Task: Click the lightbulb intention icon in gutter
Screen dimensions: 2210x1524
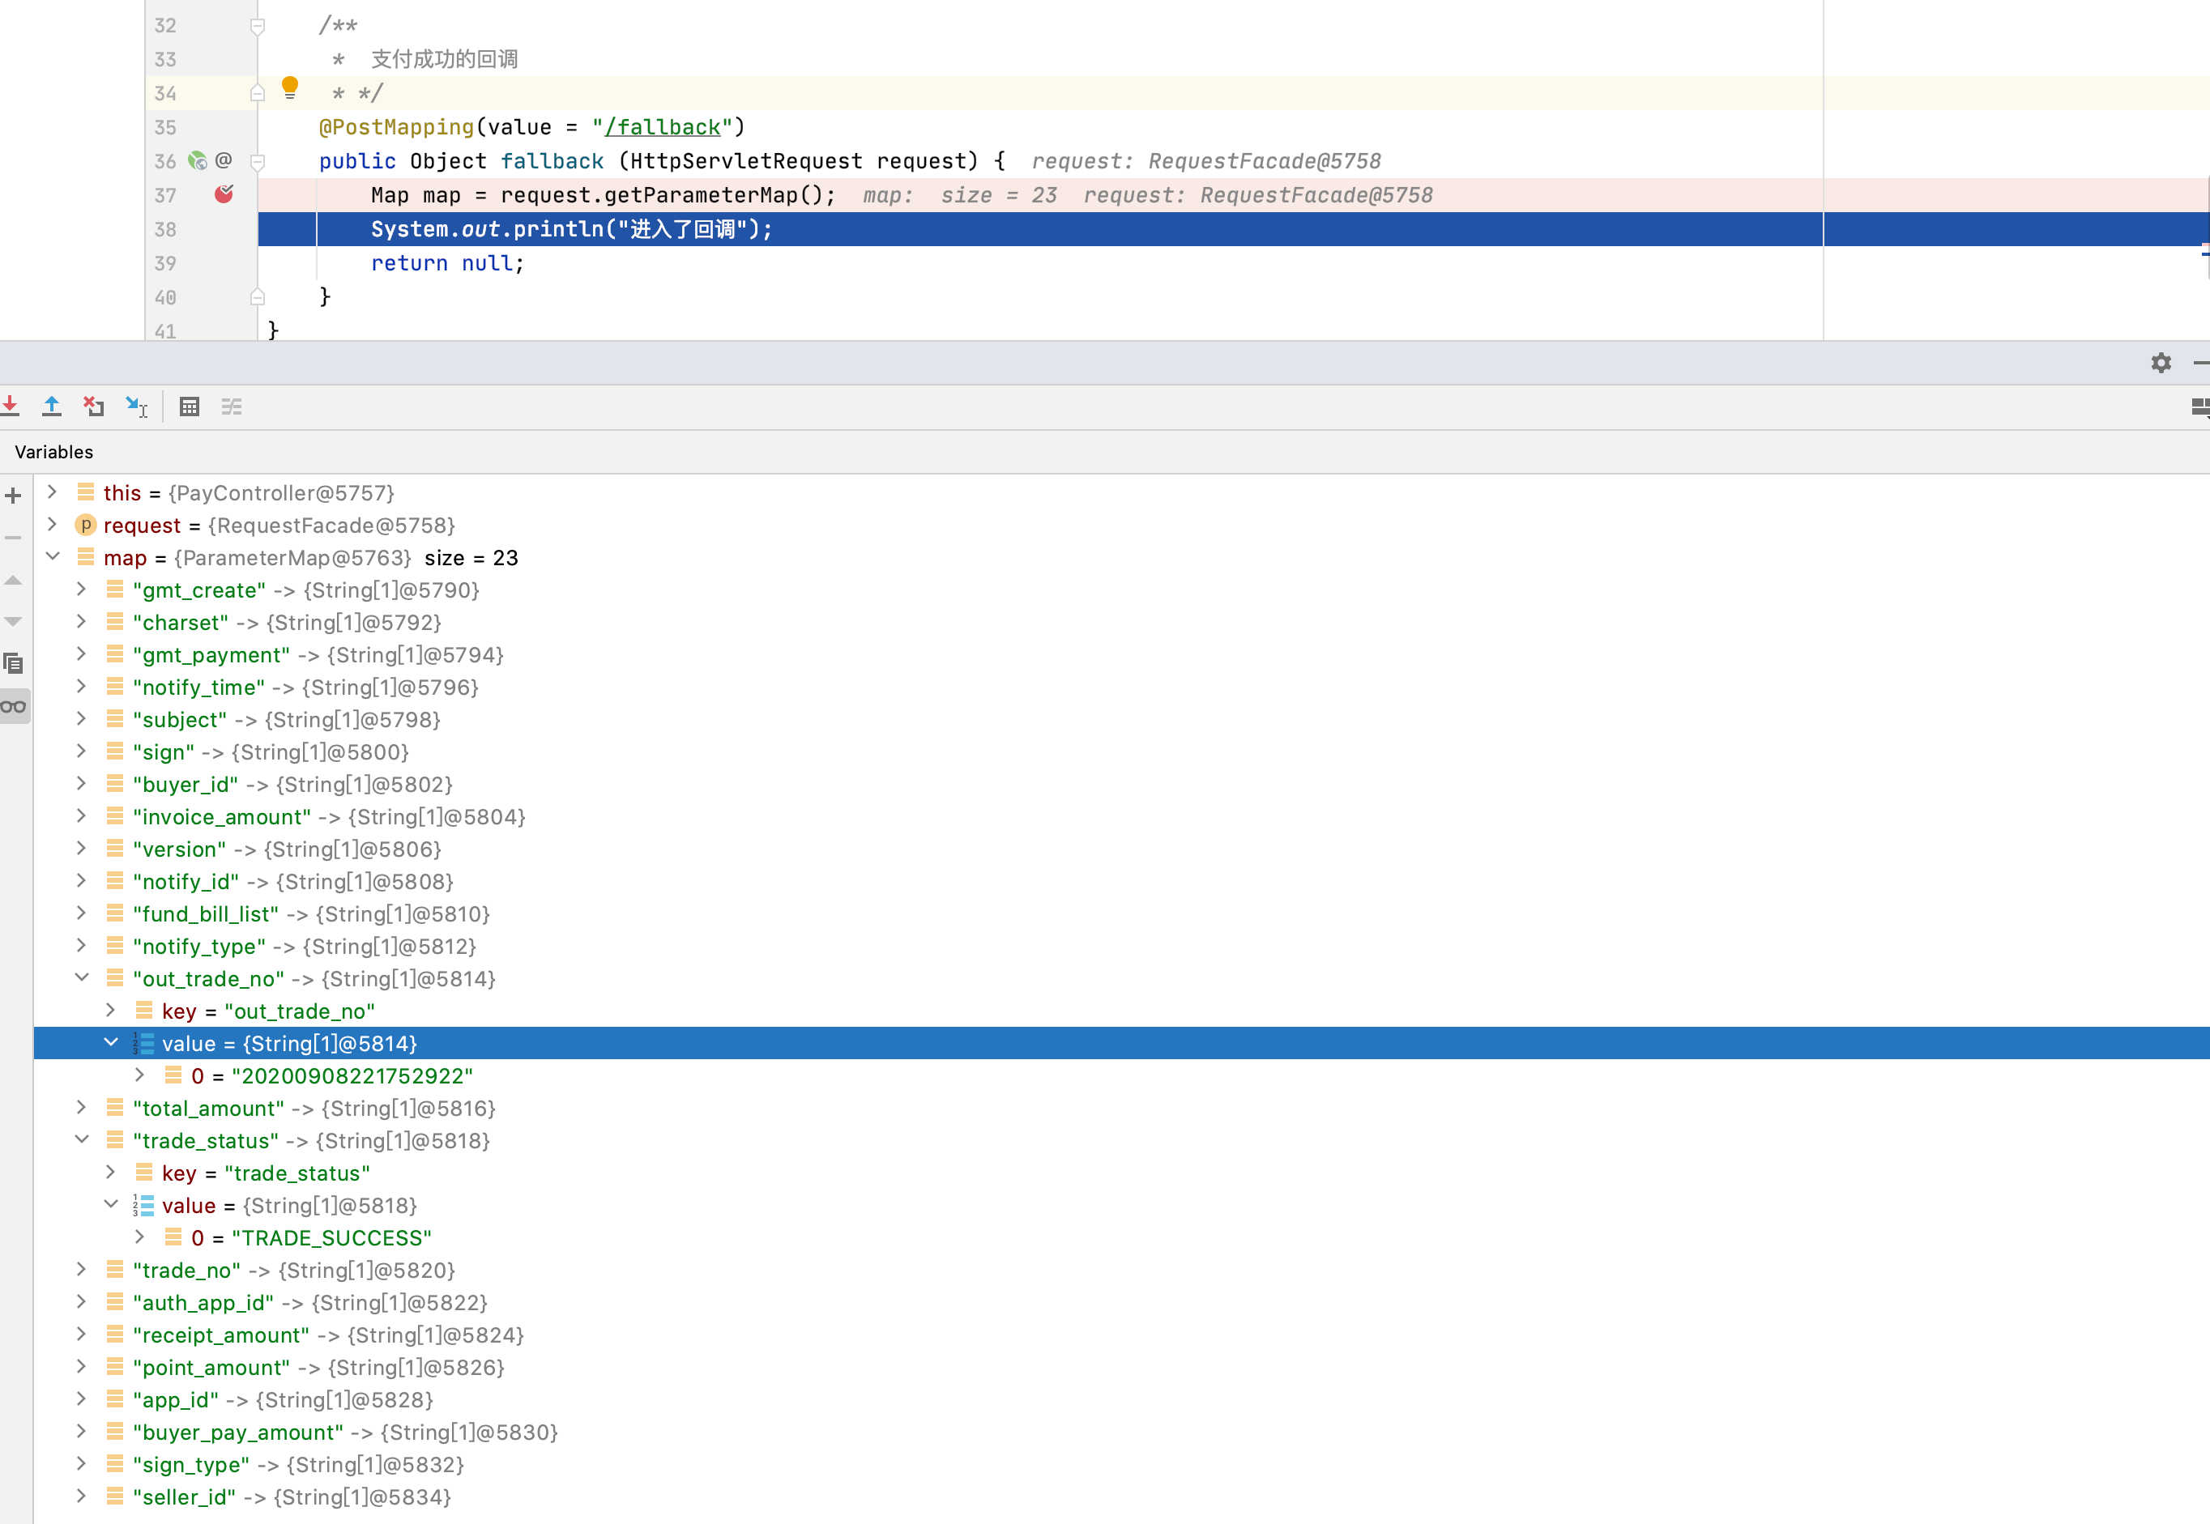Action: (x=290, y=87)
